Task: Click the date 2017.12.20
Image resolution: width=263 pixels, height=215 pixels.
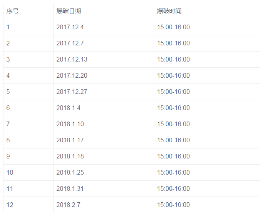Action: [72, 75]
